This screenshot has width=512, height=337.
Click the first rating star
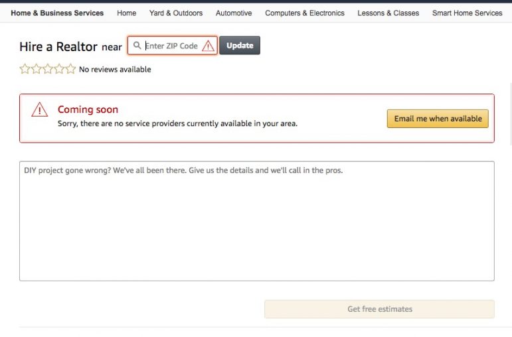point(25,69)
